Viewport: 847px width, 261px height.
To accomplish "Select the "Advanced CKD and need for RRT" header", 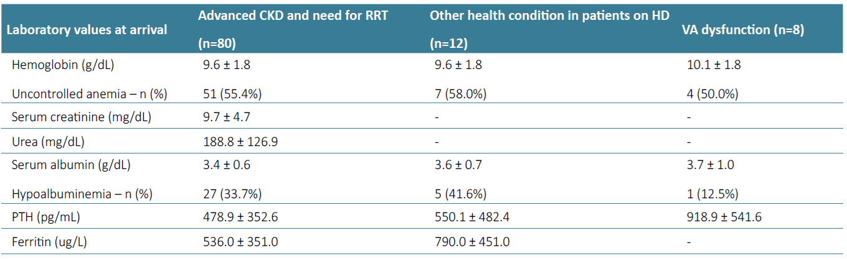I will pyautogui.click(x=293, y=16).
